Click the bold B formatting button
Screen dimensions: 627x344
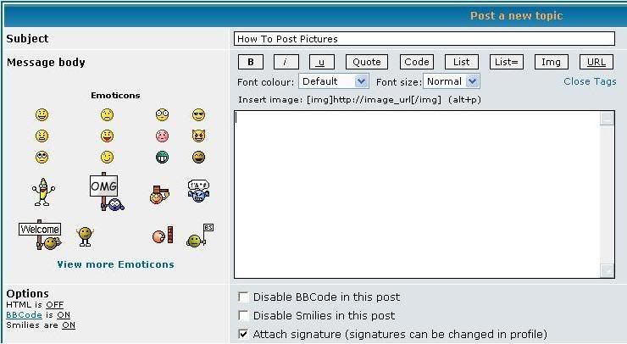coord(251,62)
